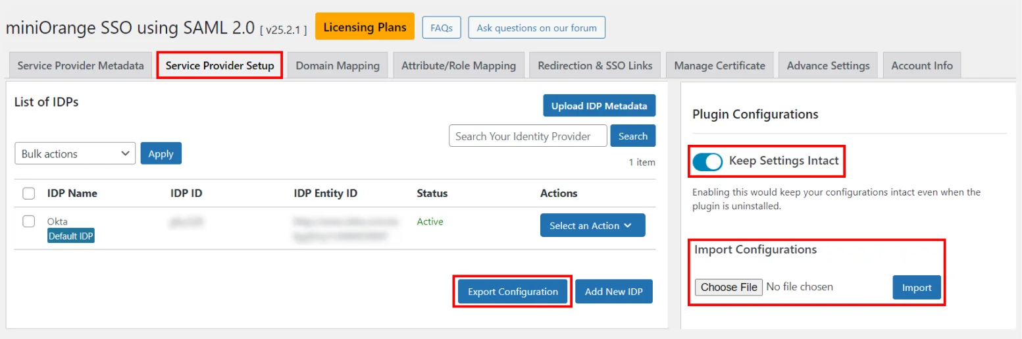Go to Attribute/Role Mapping tab

(x=459, y=65)
